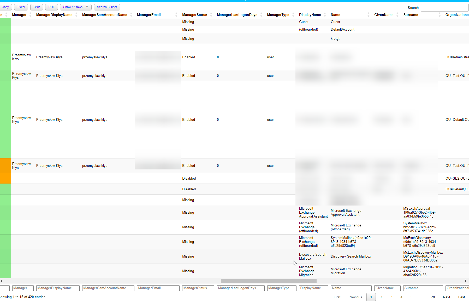Go to page 3

[x=391, y=297]
